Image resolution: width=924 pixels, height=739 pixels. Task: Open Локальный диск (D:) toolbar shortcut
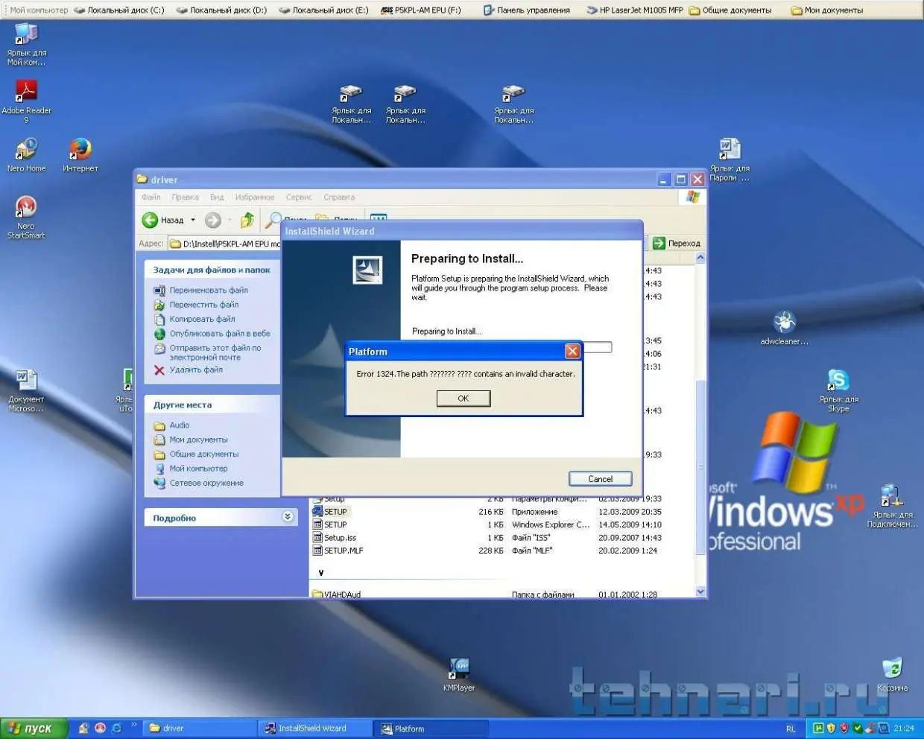(x=221, y=10)
